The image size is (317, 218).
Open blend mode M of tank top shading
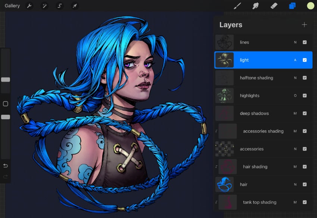[295, 202]
